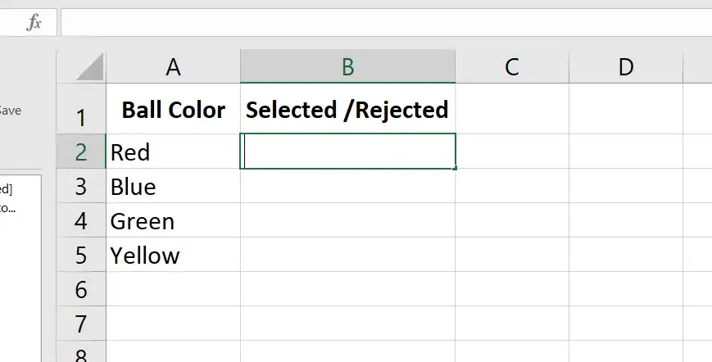Click inside the formula bar

click(385, 23)
